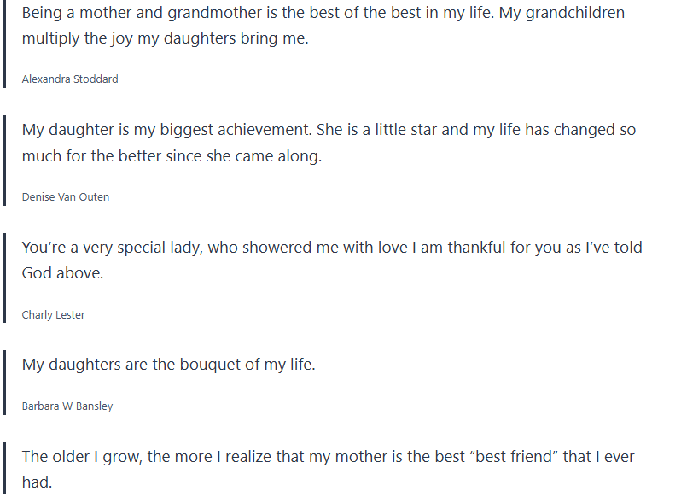
Task: Click the vertical bar beside the Alexandra Stoddard quote
Action: click(3, 44)
